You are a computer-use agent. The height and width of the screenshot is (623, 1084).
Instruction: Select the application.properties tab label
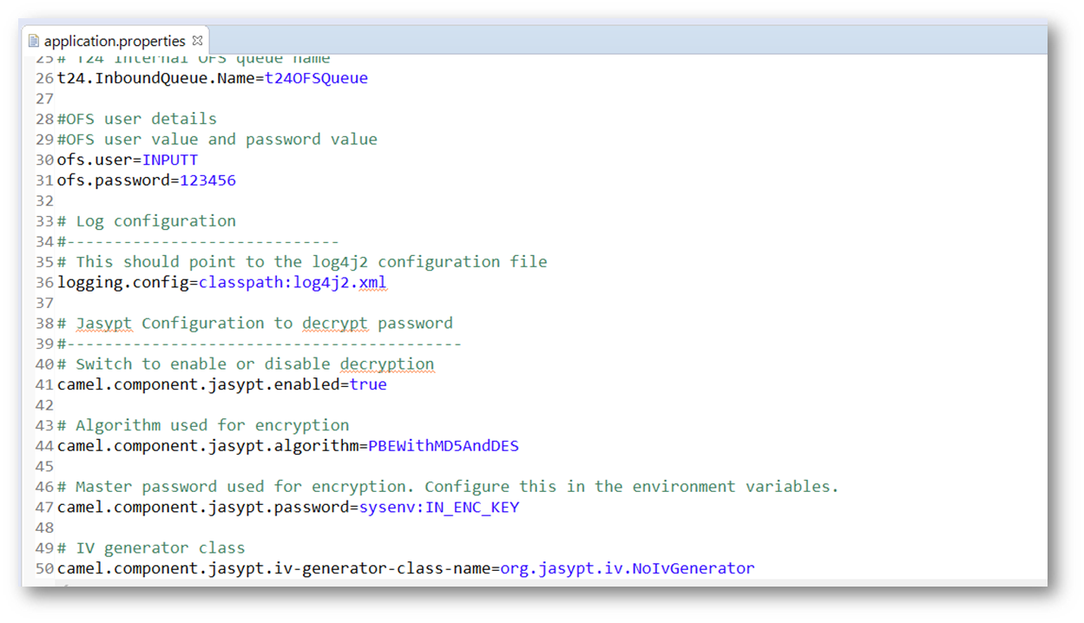pos(115,41)
